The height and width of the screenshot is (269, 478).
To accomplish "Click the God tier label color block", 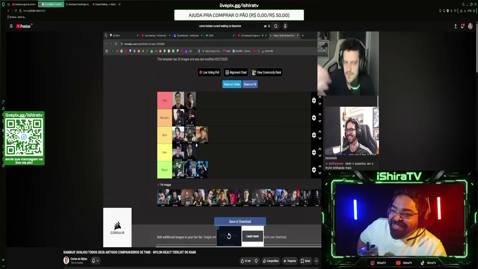I will coord(165,101).
